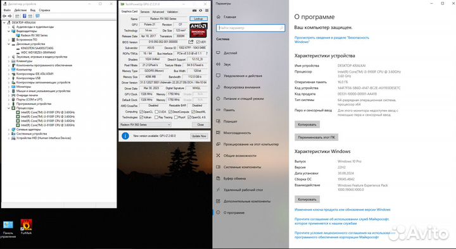Screen dimensions: 456x249
Task: Toggle the Vulkan checkbox
Action: (141, 118)
